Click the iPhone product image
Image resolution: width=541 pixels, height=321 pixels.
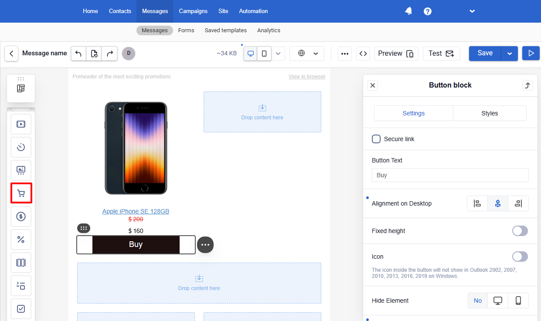coord(136,148)
